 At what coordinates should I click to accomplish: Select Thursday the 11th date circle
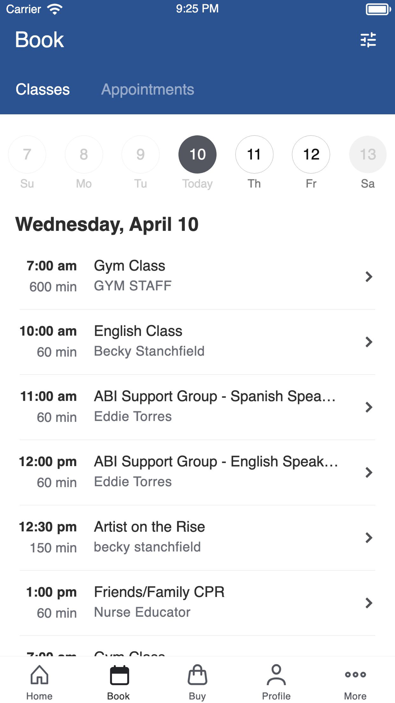coord(254,154)
